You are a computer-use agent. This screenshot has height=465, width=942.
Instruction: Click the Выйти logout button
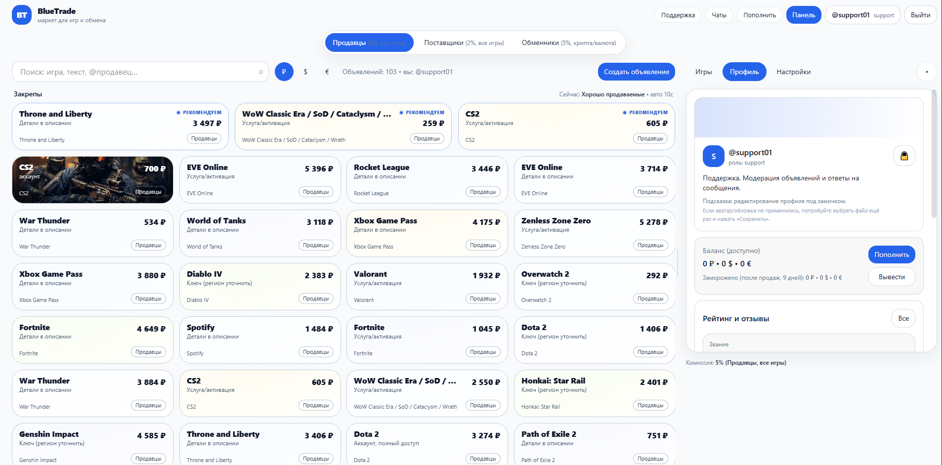[x=920, y=15]
